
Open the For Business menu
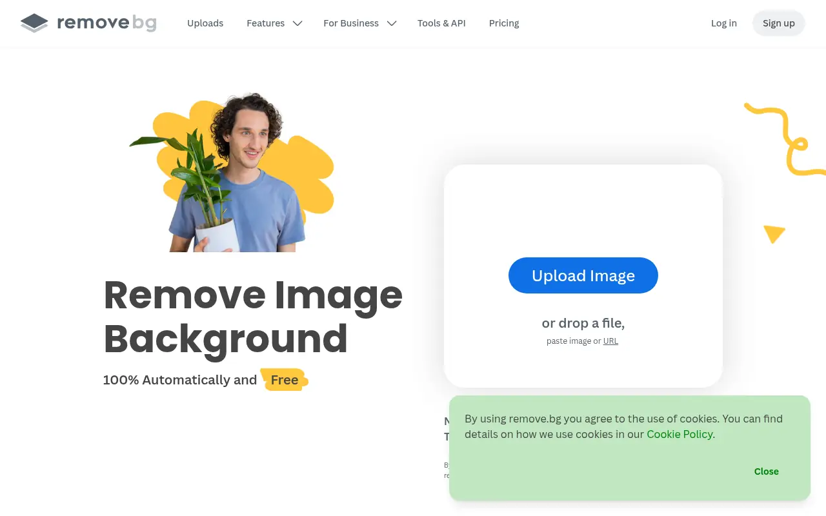coord(351,23)
